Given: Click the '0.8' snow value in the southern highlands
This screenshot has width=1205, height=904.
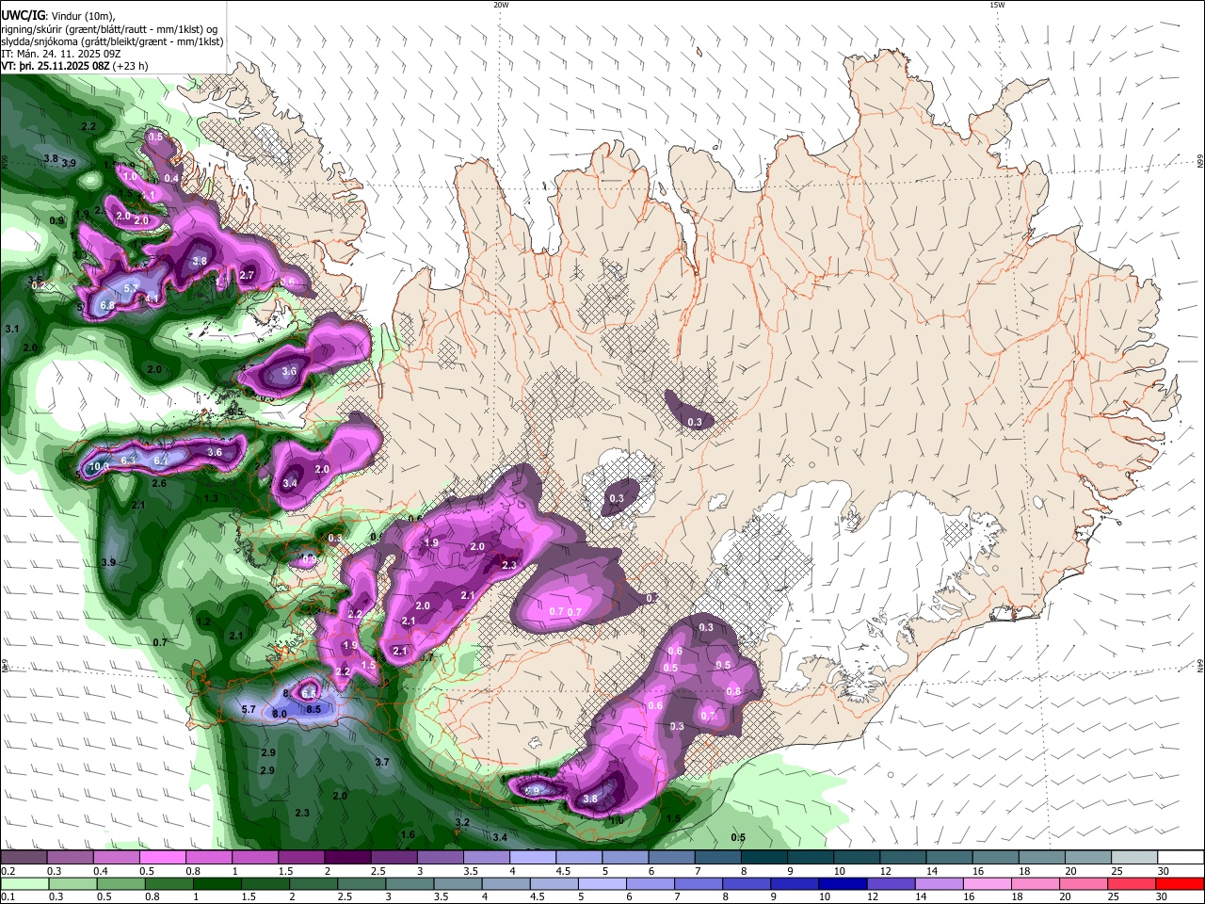Looking at the screenshot, I should pos(733,691).
